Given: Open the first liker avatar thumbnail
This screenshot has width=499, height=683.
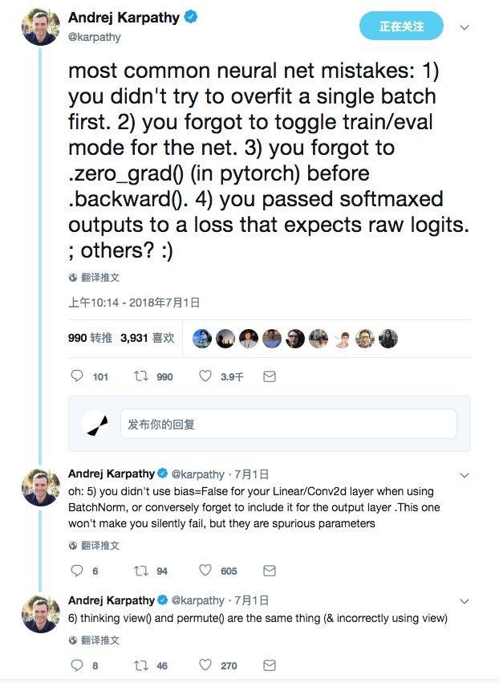Looking at the screenshot, I should click(x=202, y=339).
